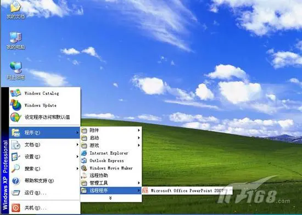Expand the 程序 submenu arrow
302x215 pixels.
77,133
